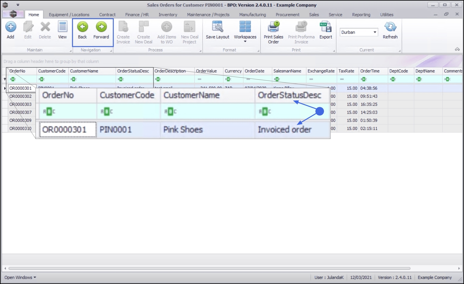The height and width of the screenshot is (284, 464).
Task: Click the order time 16:35:25 cell
Action: click(373, 104)
